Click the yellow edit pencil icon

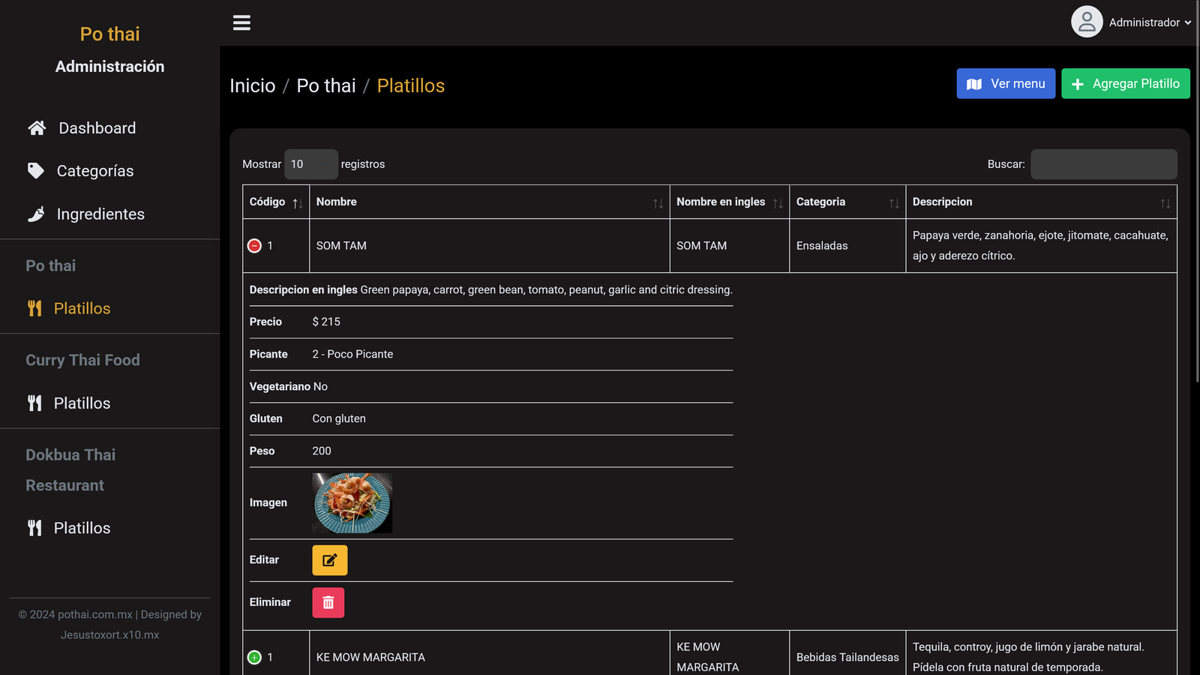(x=329, y=560)
